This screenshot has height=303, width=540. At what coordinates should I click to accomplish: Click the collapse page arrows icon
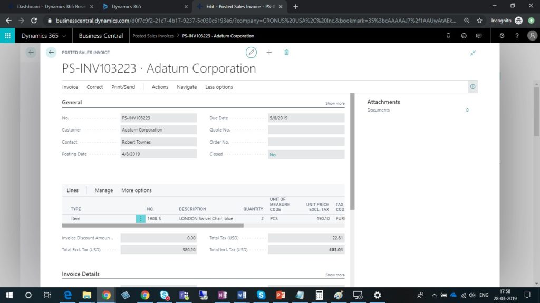coord(473,53)
